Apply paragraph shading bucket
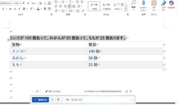 [x=56, y=11]
